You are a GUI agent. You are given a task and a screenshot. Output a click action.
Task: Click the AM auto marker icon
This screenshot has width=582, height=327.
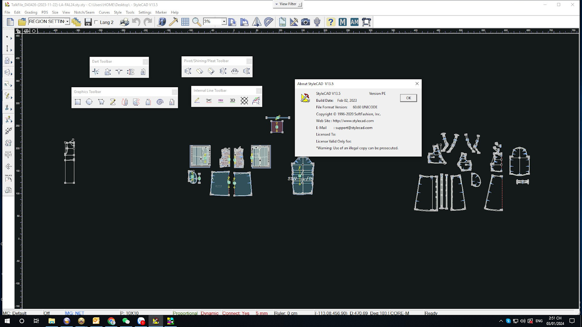click(x=354, y=22)
